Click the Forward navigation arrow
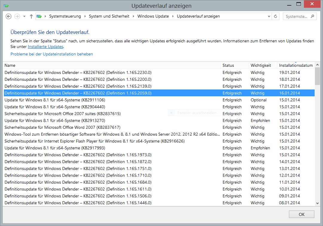 [x=17, y=16]
